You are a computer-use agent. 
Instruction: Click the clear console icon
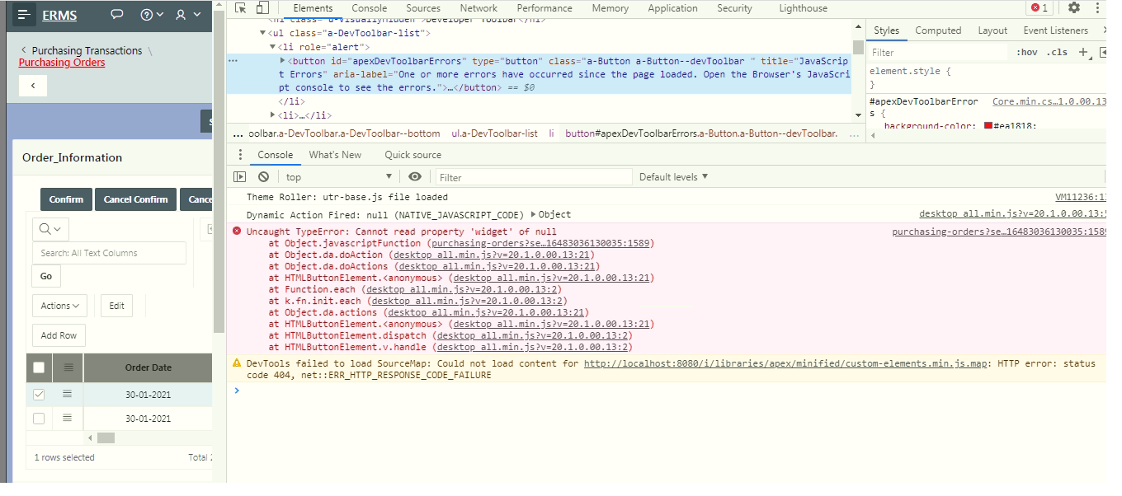click(x=263, y=177)
